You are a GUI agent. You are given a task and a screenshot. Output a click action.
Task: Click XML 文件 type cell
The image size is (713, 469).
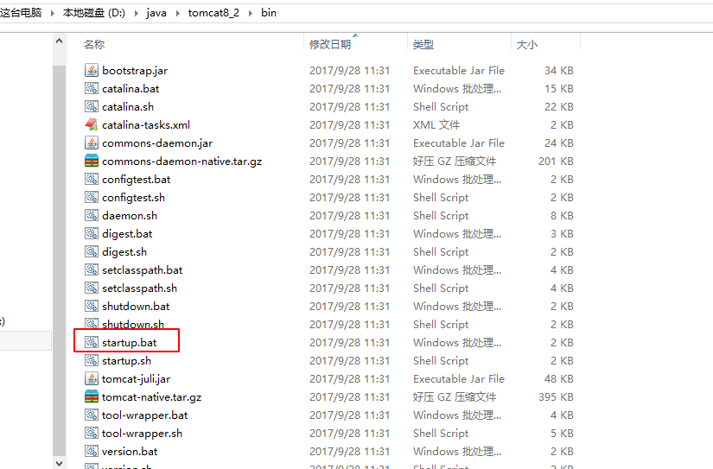(x=436, y=124)
